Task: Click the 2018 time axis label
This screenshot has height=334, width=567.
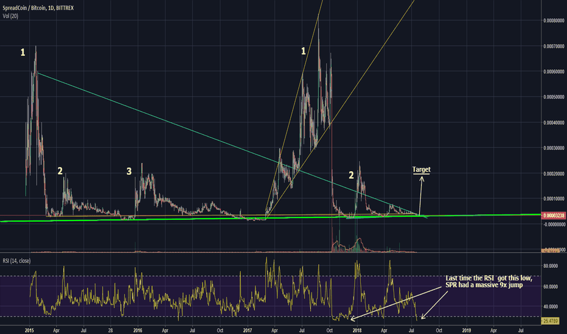Action: point(357,330)
